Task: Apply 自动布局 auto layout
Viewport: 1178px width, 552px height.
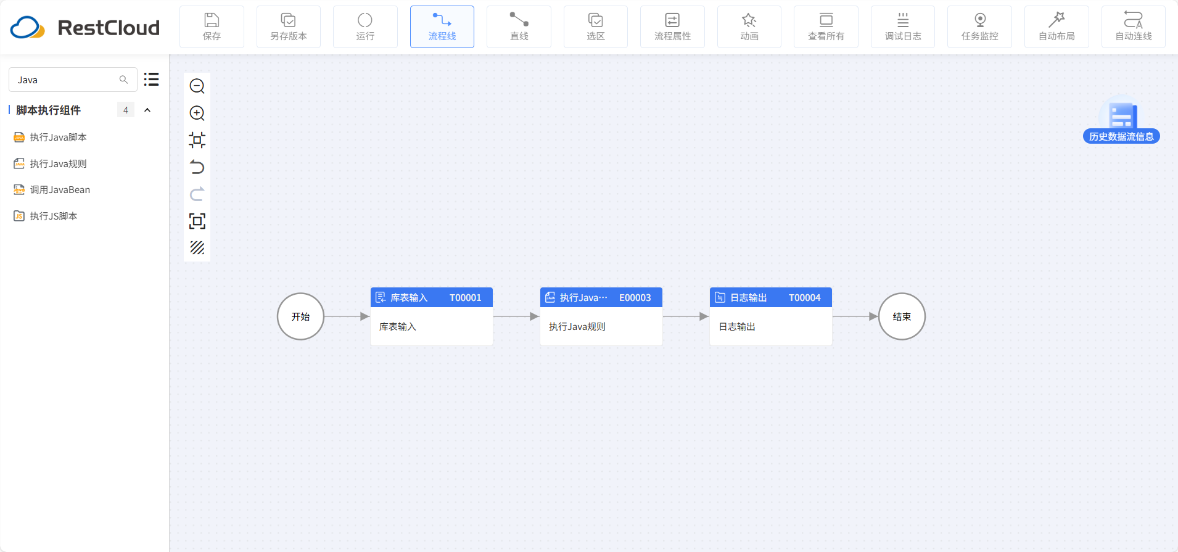Action: [1056, 27]
